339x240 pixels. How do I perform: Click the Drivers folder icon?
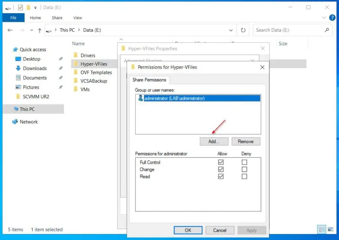pos(75,55)
